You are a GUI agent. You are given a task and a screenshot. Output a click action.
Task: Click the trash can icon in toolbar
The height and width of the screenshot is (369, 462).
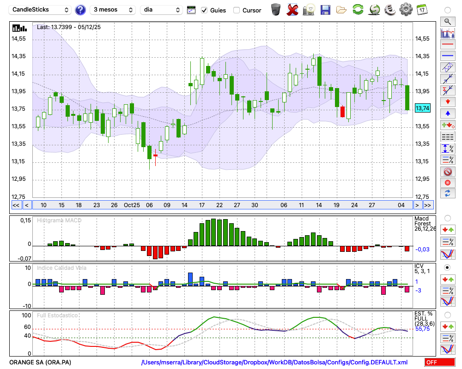[275, 9]
